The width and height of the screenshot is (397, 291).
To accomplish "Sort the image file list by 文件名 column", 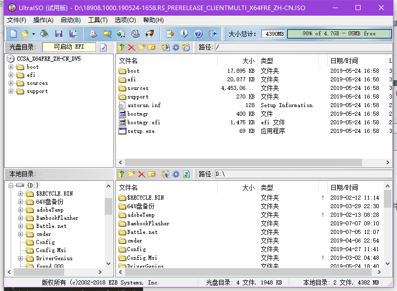I will [166, 61].
